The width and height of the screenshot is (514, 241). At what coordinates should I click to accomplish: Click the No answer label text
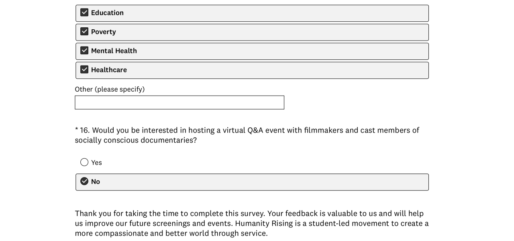[x=96, y=182]
